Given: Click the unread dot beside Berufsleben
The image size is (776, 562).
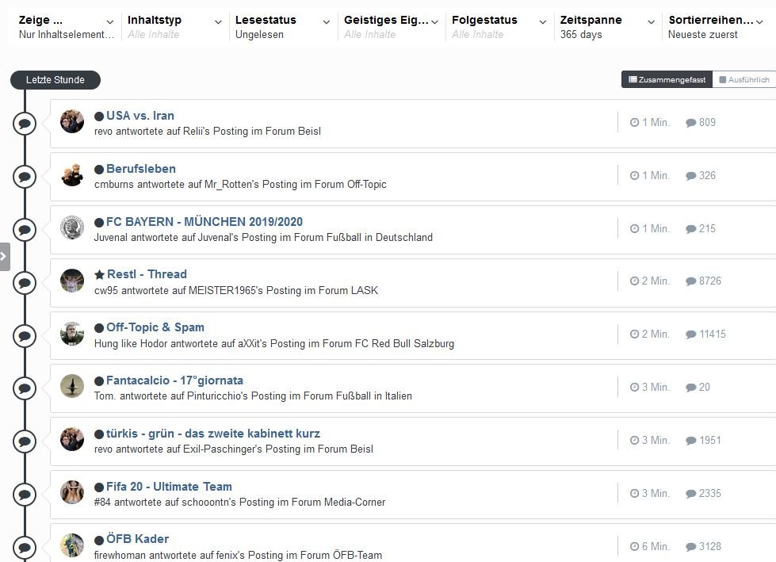Looking at the screenshot, I should click(x=99, y=169).
